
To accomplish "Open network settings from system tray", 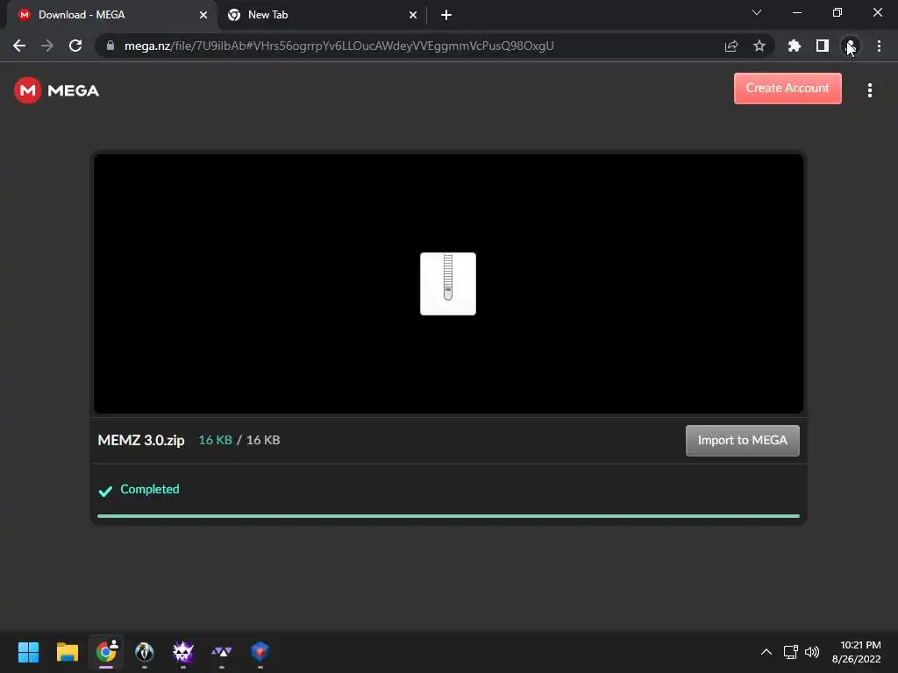I will click(791, 652).
